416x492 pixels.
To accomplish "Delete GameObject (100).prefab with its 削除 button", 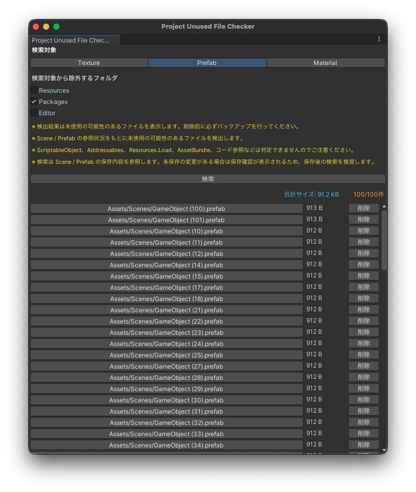I will click(363, 208).
